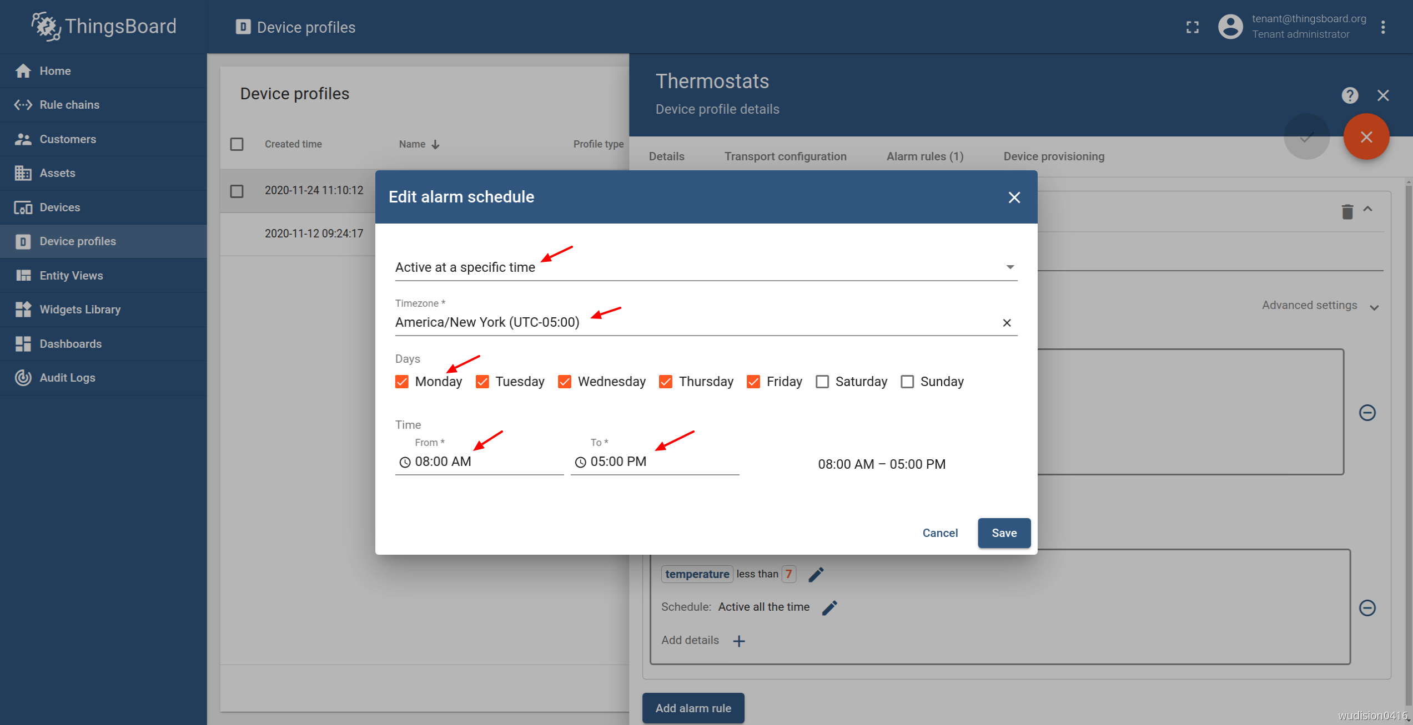Collapse the alarm rule panel chevron
1413x725 pixels.
[x=1368, y=209]
